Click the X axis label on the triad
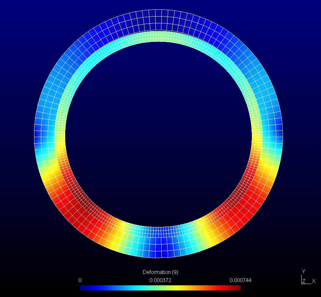Viewport: 321px width, 297px height. (x=314, y=282)
